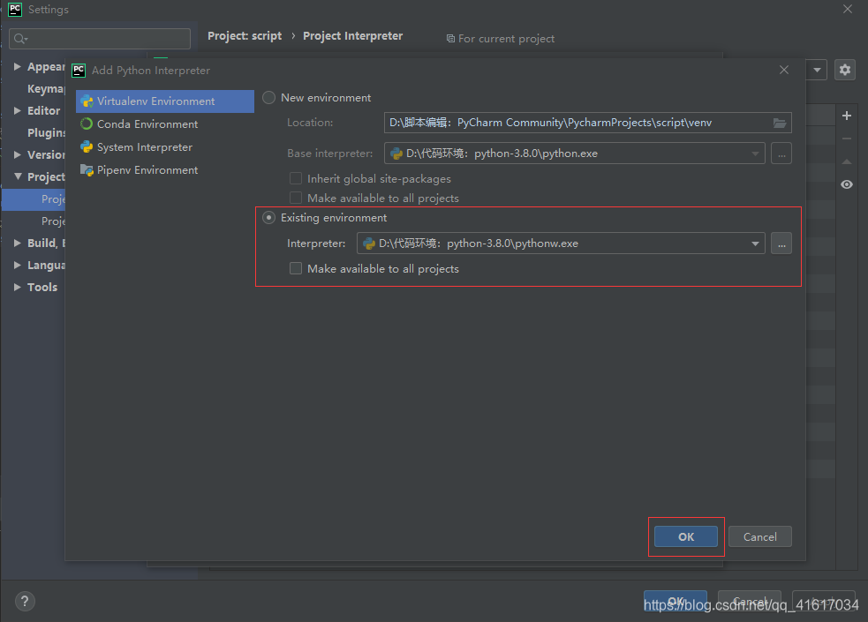Expand the Languages settings category
The image size is (868, 622).
pyautogui.click(x=17, y=265)
